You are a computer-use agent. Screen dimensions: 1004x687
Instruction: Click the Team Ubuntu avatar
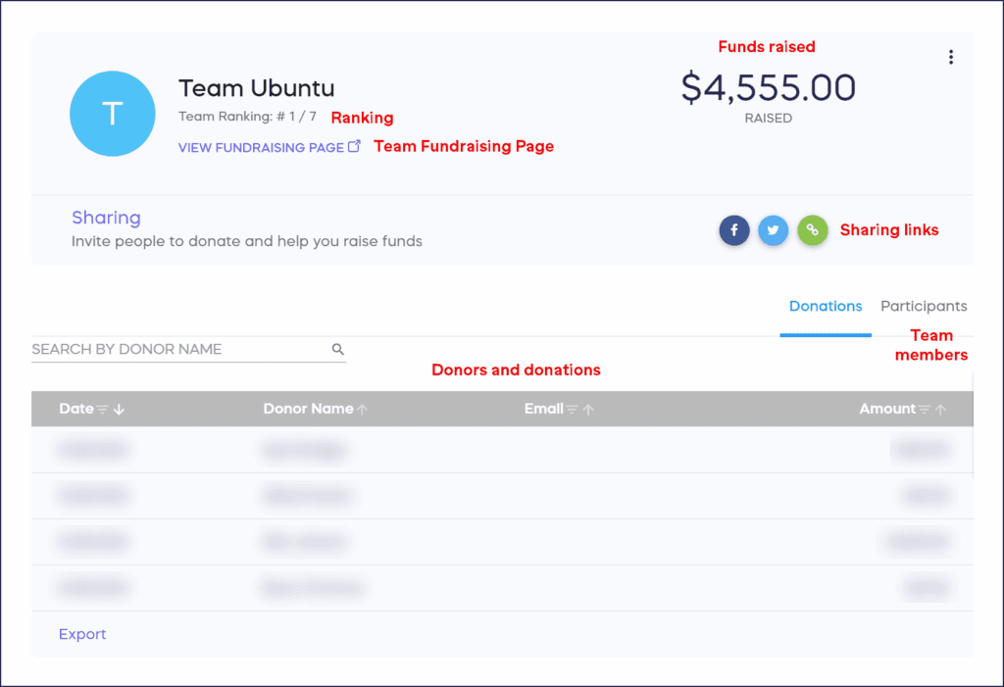[113, 114]
